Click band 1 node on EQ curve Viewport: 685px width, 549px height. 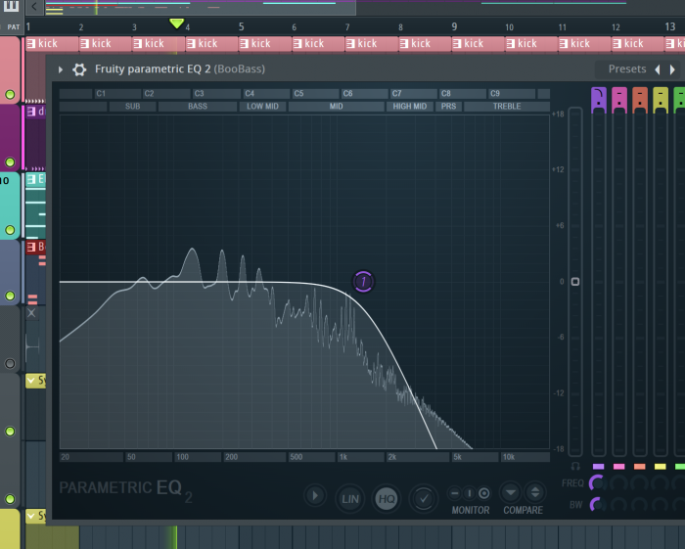[363, 282]
